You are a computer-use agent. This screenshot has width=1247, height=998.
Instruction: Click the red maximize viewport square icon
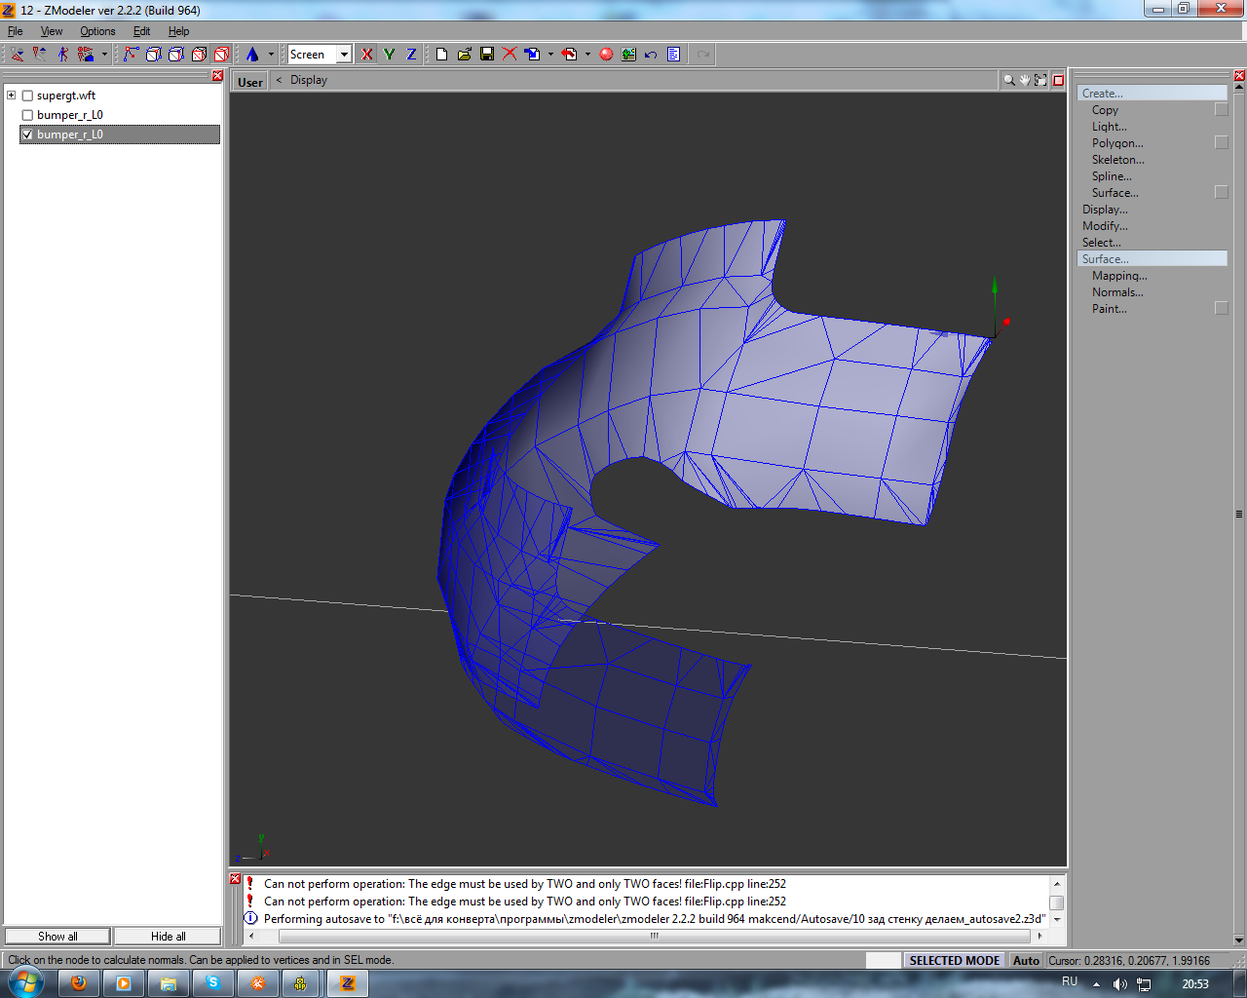[1058, 80]
